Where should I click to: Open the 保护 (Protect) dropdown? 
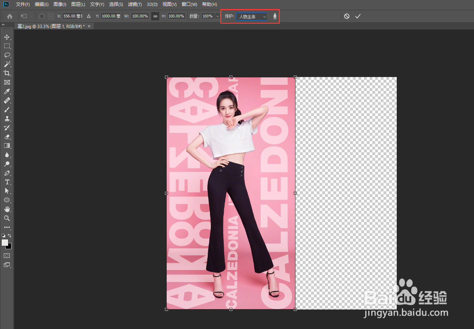252,16
